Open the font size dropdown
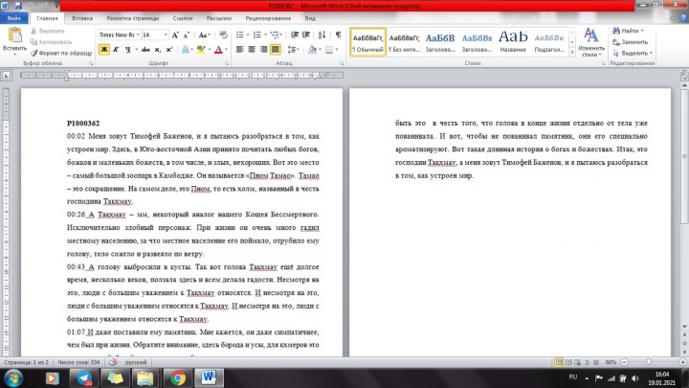The image size is (689, 388). tap(166, 34)
